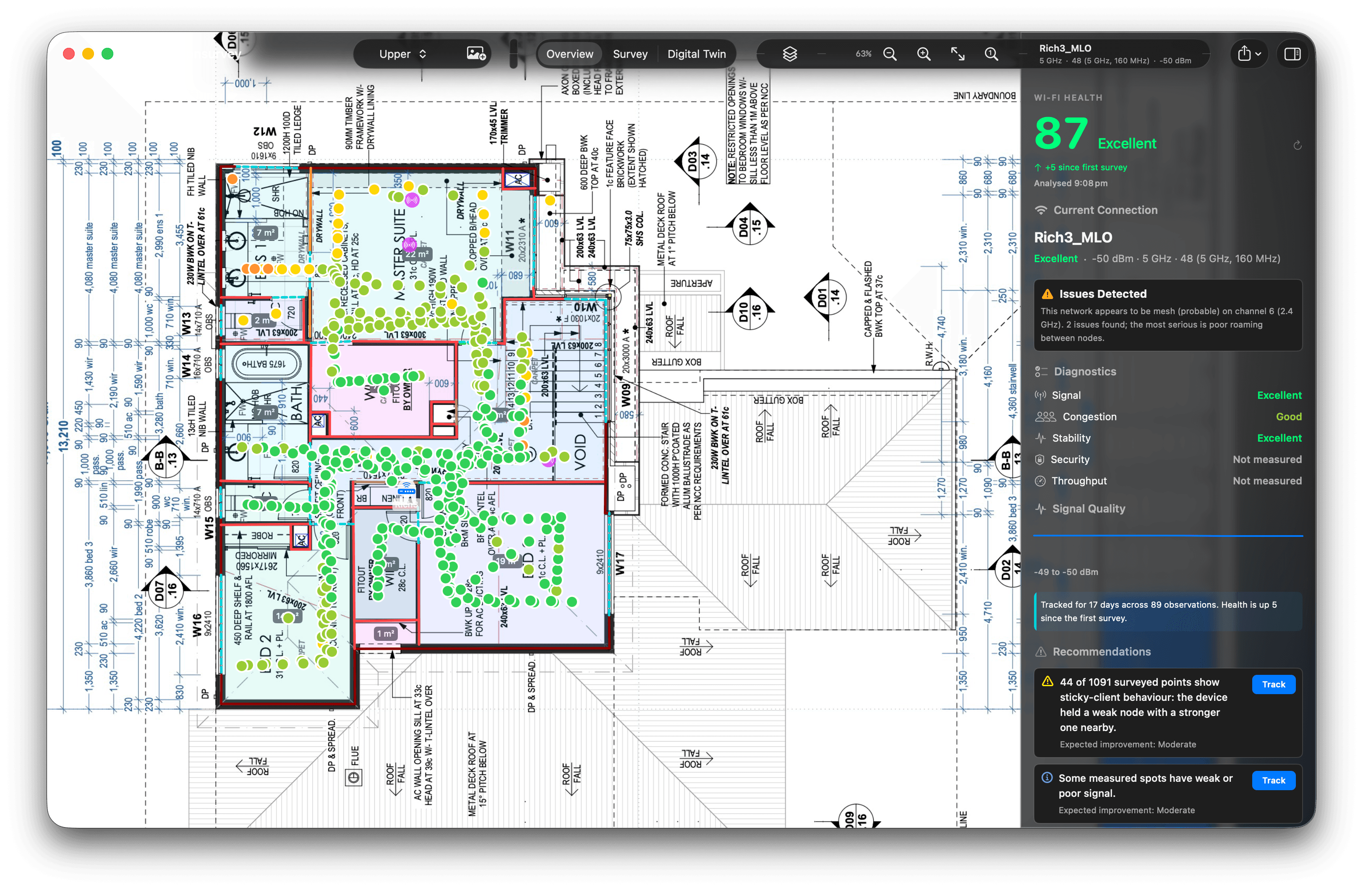Open the share export dropdown
1363x890 pixels.
click(x=1249, y=54)
